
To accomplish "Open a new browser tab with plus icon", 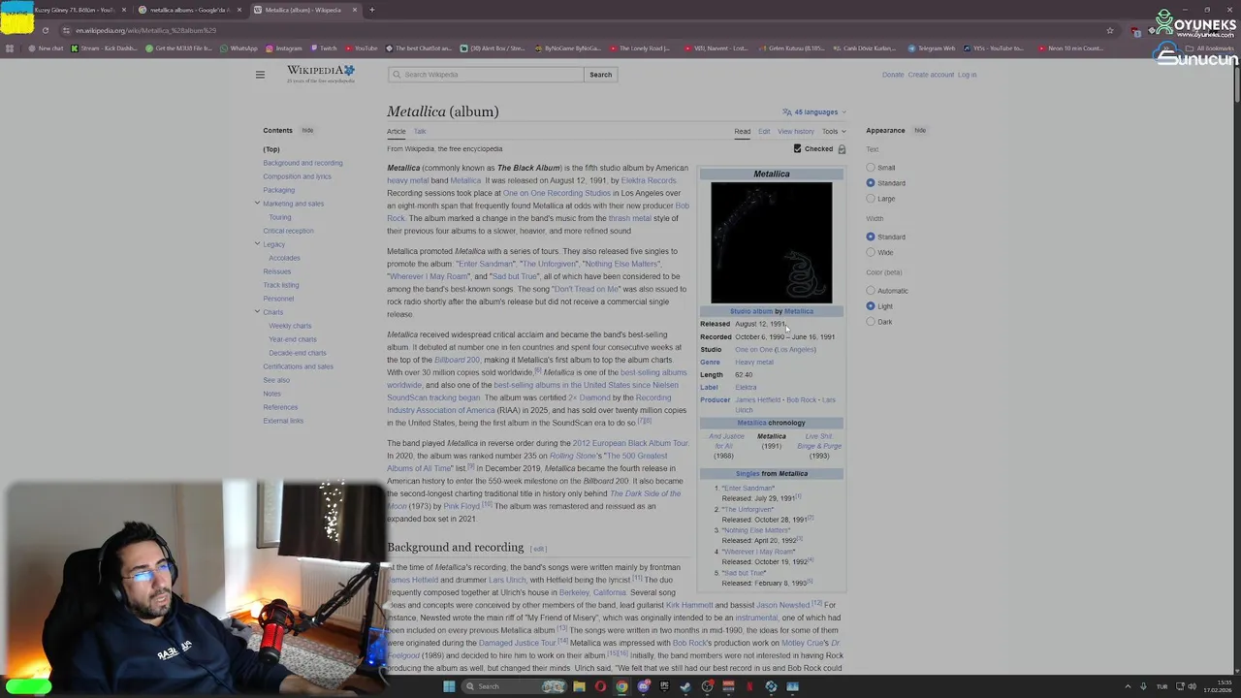I will (x=372, y=10).
